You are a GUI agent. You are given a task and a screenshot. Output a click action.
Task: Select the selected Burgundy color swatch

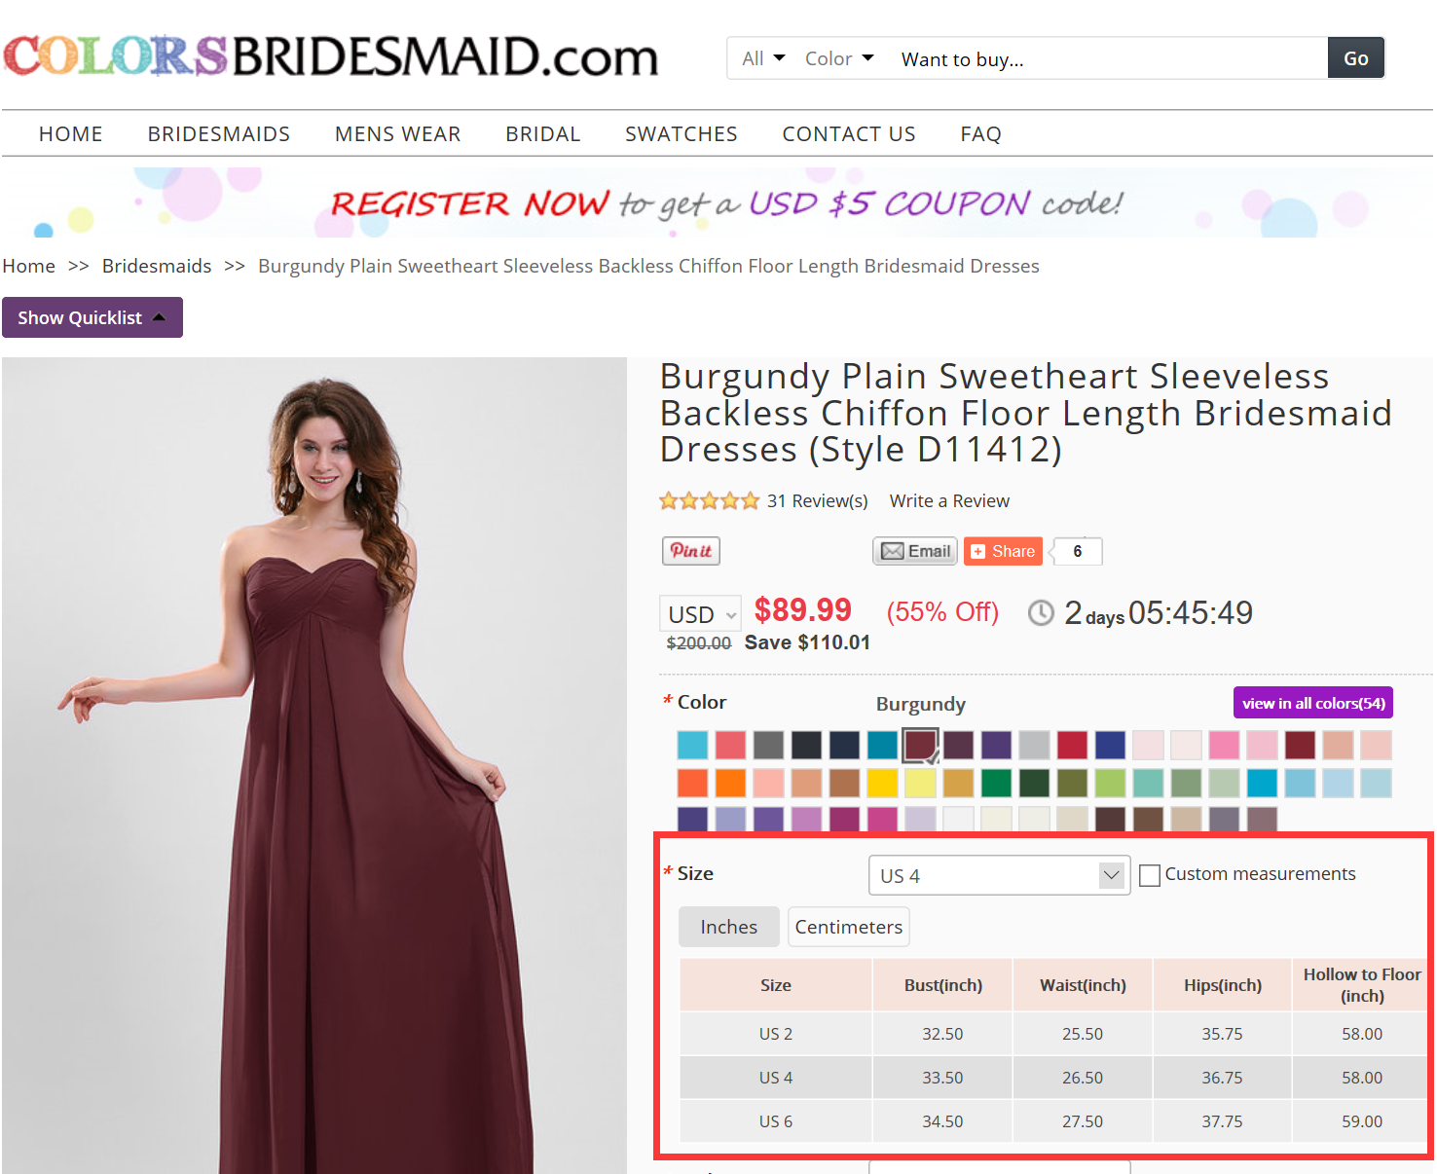(920, 746)
